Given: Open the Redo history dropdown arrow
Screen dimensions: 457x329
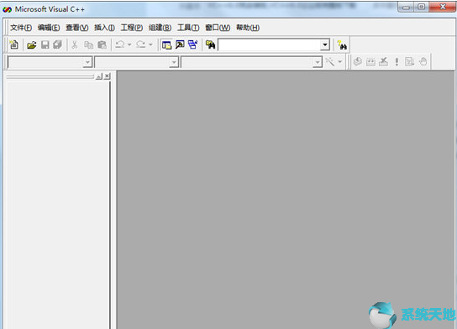Looking at the screenshot, I should pos(150,44).
